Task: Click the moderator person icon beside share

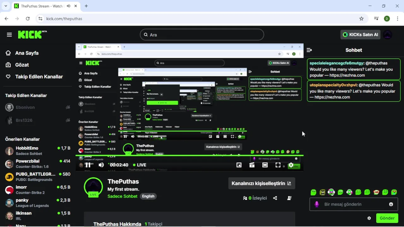Action: click(x=289, y=198)
